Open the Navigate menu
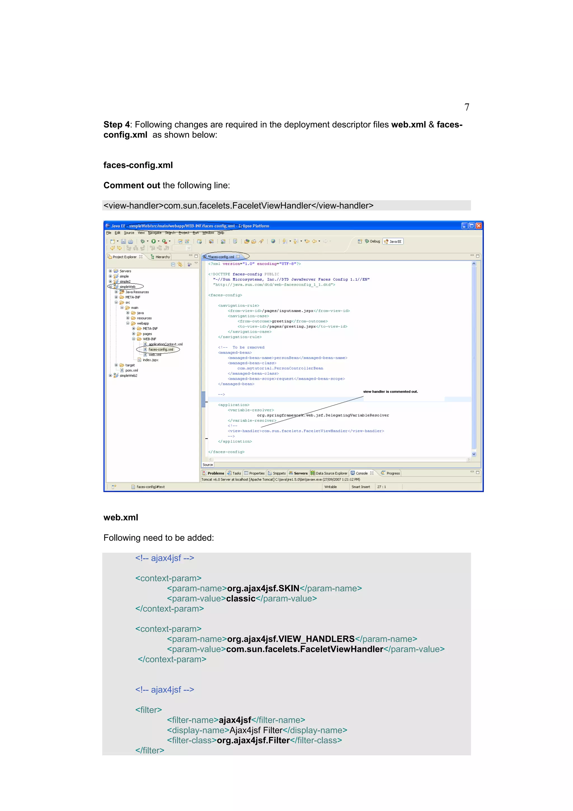This screenshot has height=811, width=573. tap(155, 233)
